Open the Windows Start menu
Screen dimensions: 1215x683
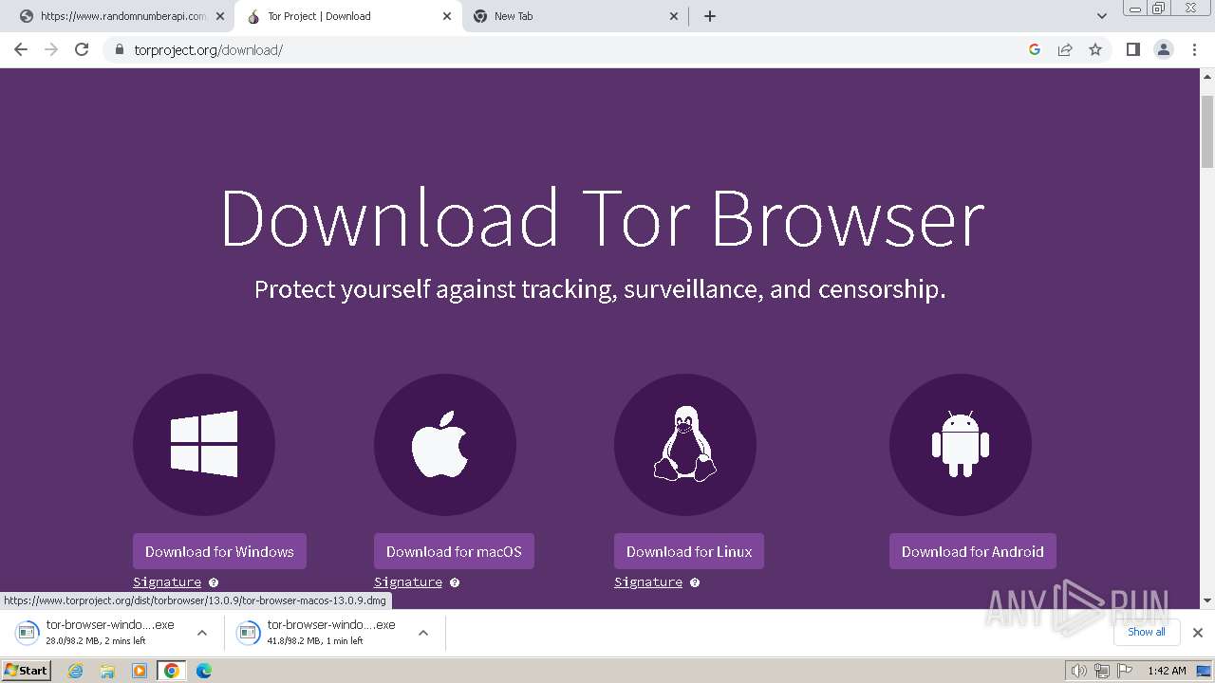(27, 671)
